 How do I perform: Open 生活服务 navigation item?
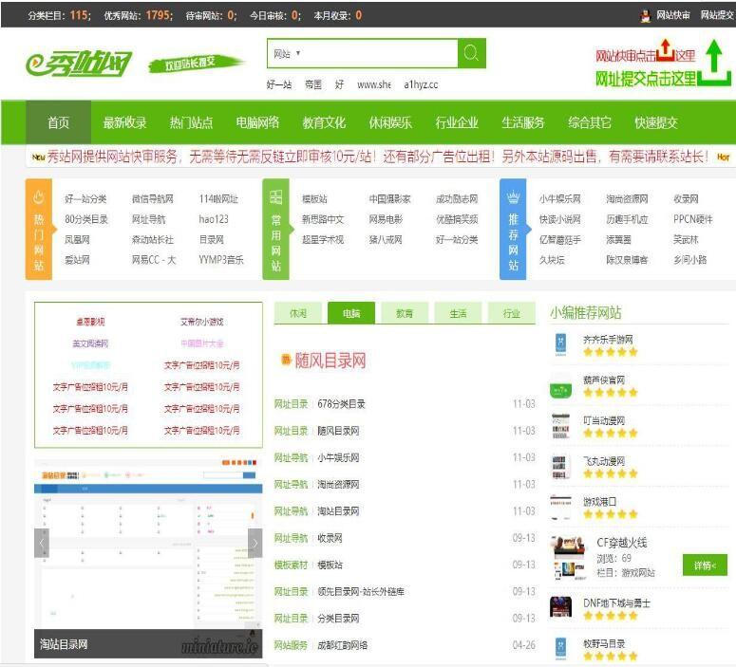click(523, 122)
